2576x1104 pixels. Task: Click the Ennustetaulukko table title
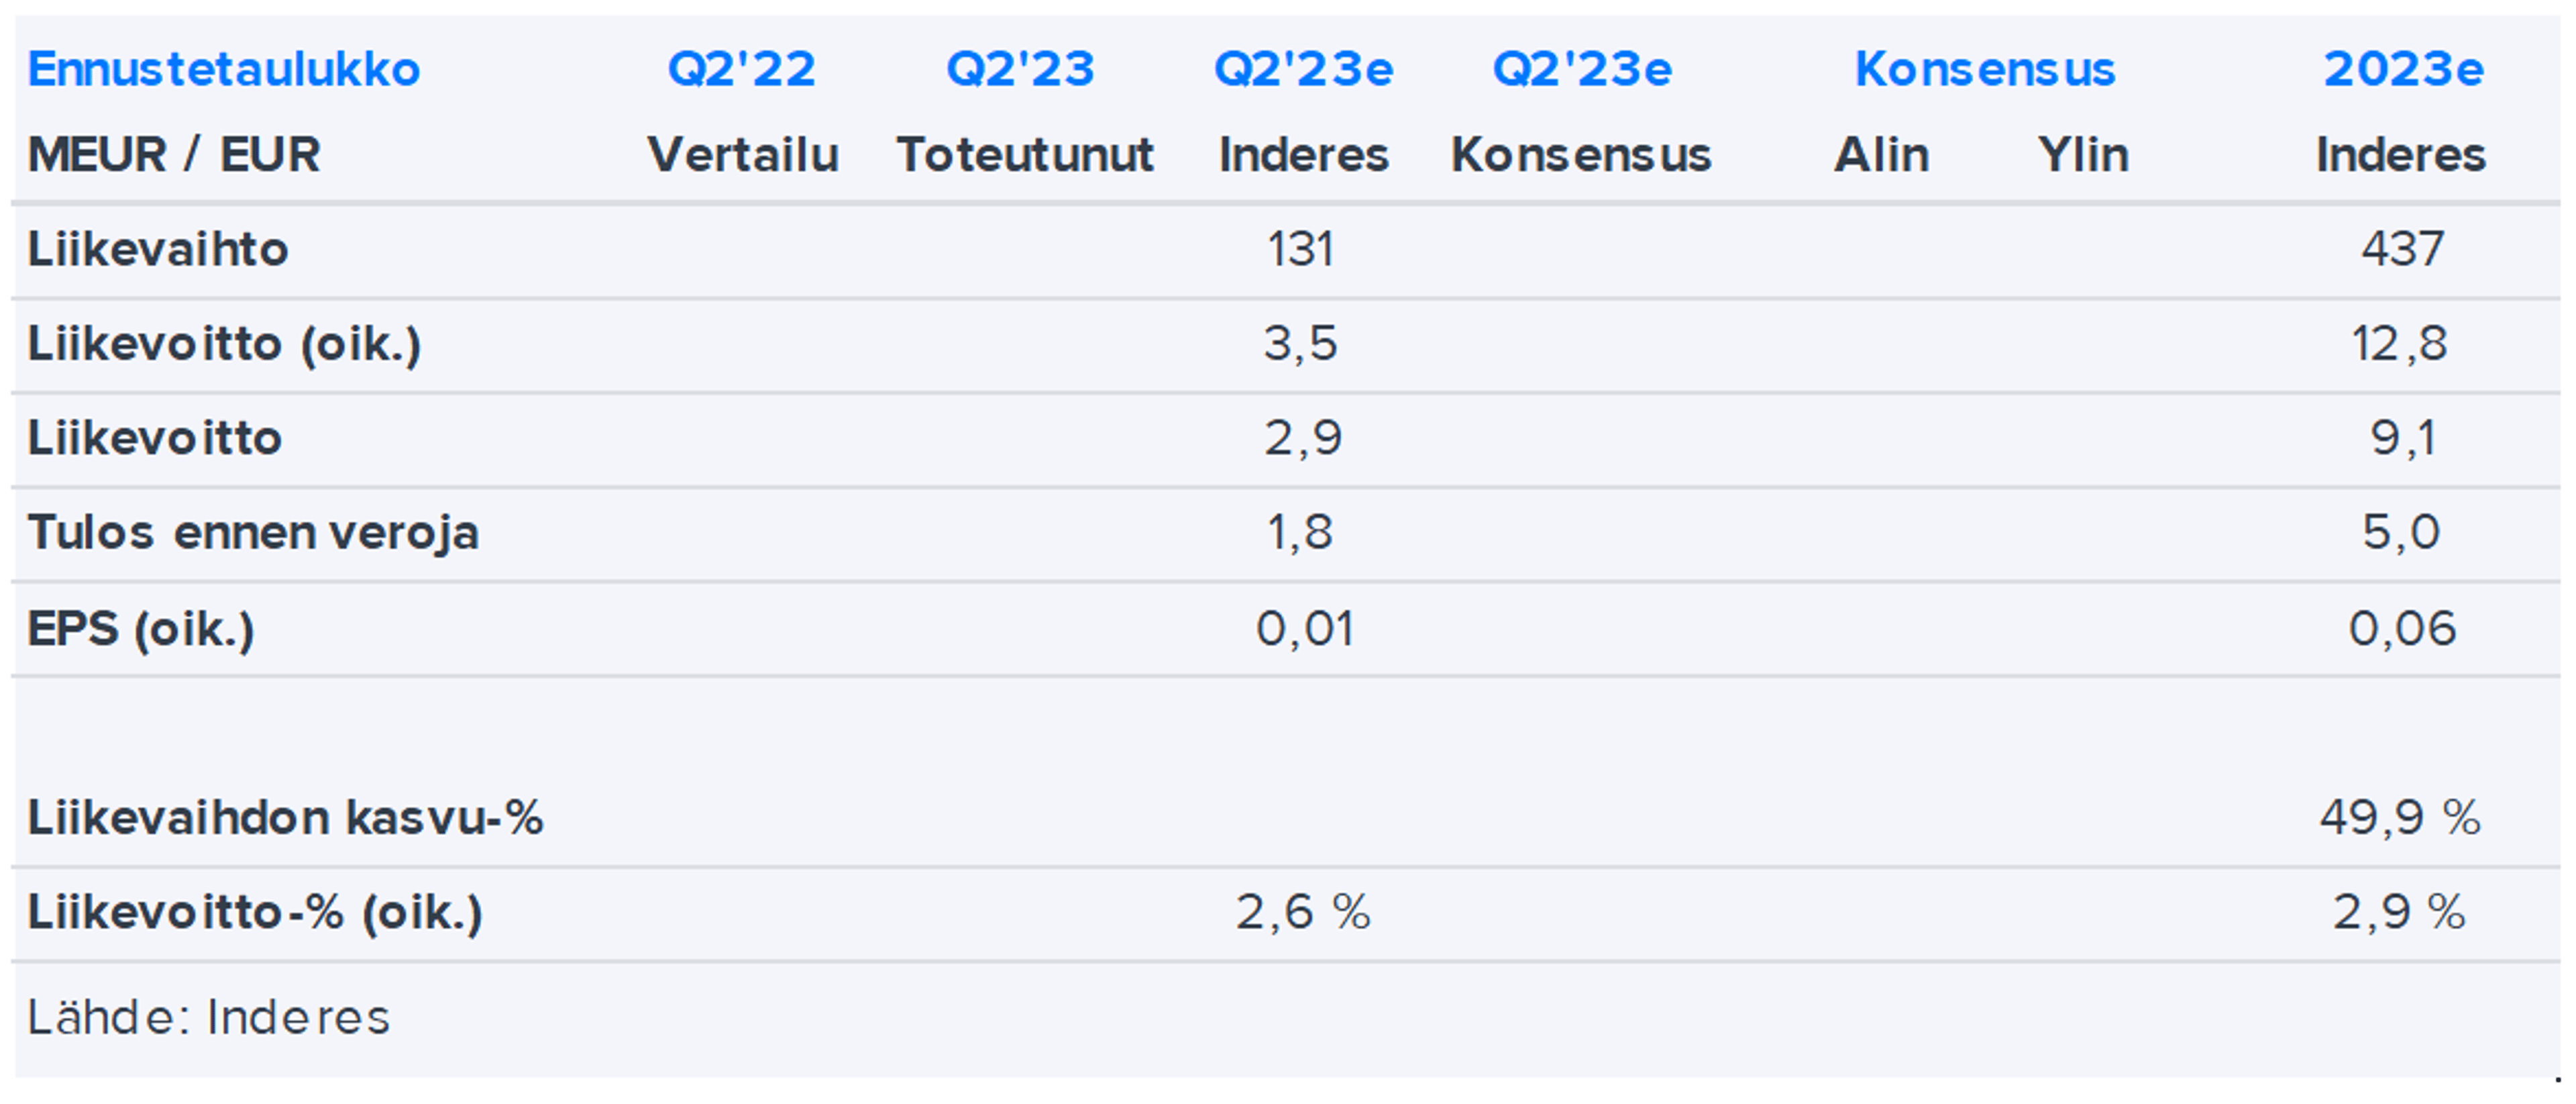coord(224,70)
